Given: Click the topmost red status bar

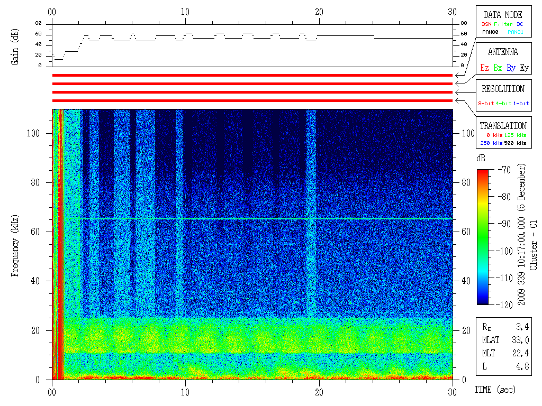Looking at the screenshot, I should (252, 76).
